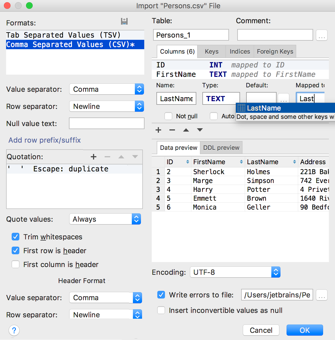Switch to Columns (6) tab

177,51
